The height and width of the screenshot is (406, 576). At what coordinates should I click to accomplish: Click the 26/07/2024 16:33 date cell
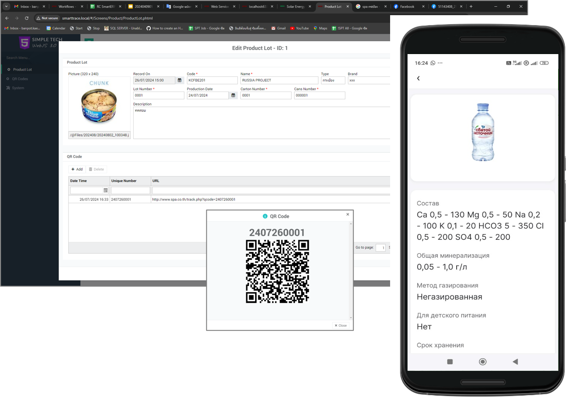click(x=89, y=199)
